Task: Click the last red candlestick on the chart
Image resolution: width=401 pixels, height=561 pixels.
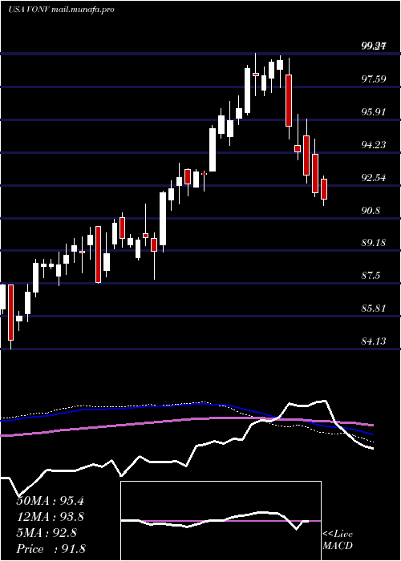Action: 324,190
